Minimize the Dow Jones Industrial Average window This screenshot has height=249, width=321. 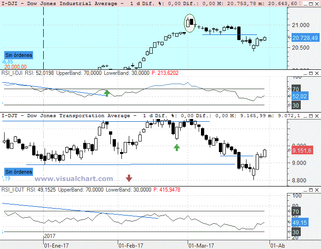[305, 4]
